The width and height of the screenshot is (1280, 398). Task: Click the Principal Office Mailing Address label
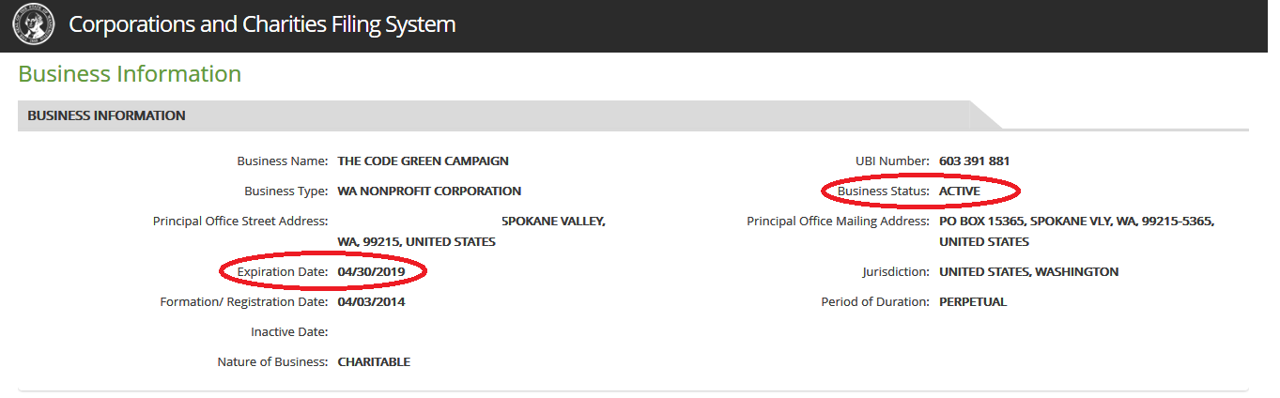click(839, 221)
